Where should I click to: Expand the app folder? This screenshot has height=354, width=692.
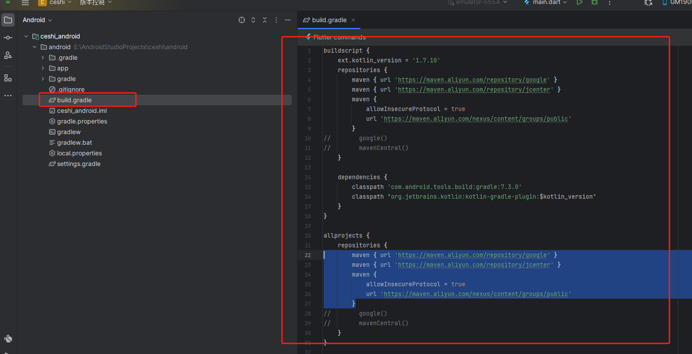[x=43, y=68]
